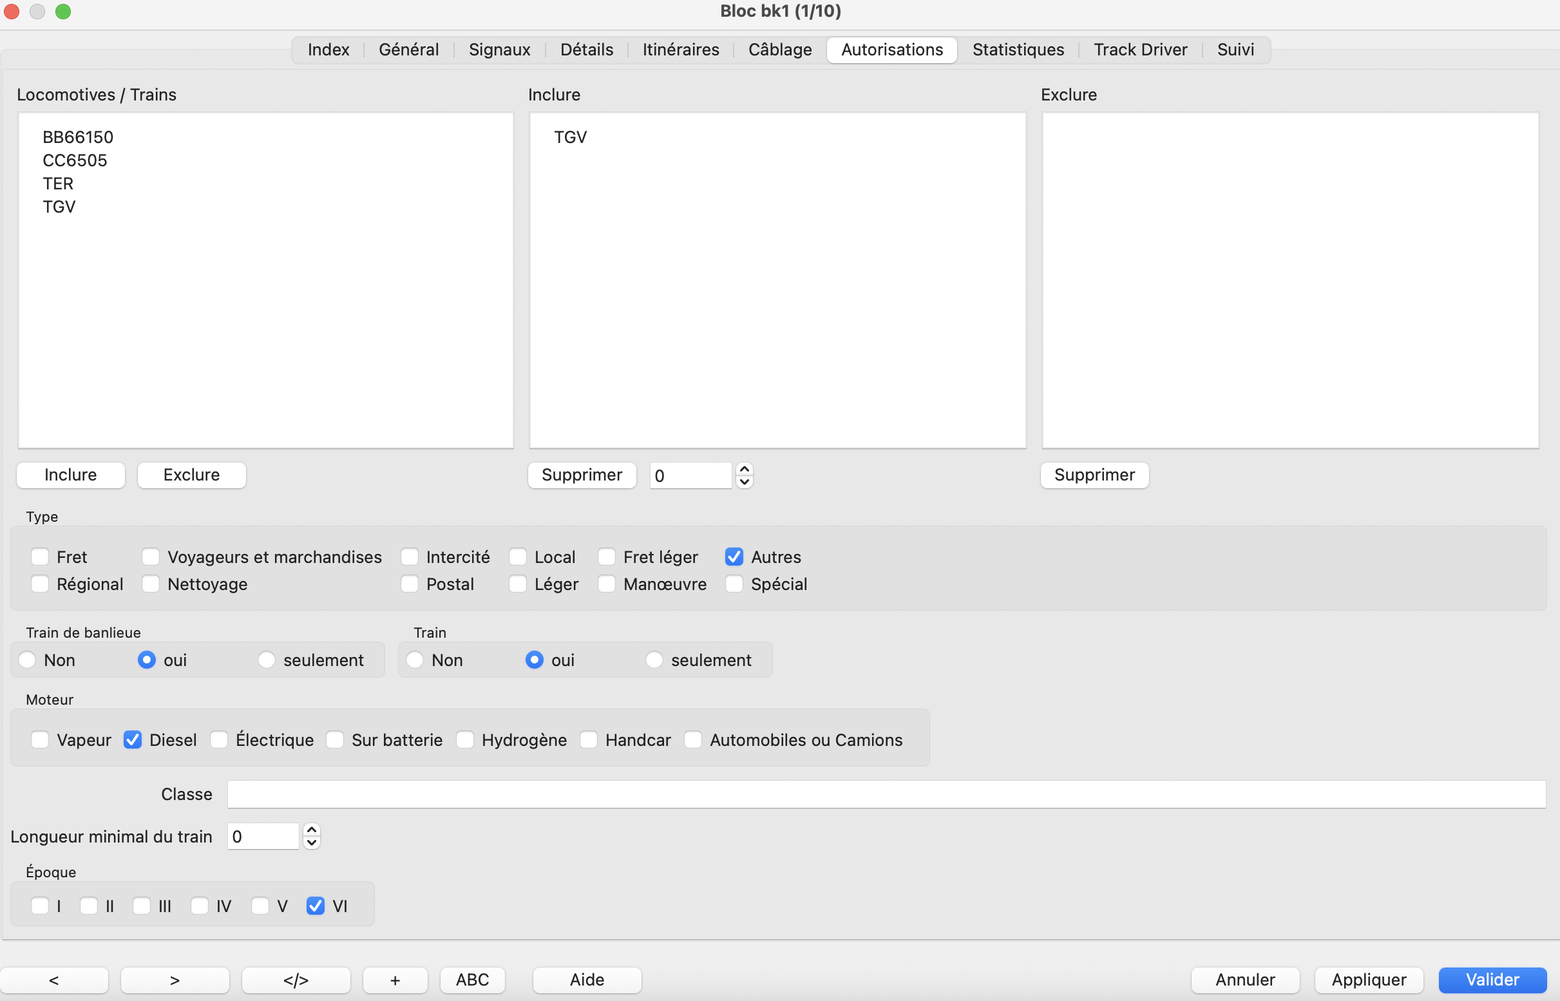The image size is (1560, 1001).
Task: Open the Track Driver tab
Action: click(x=1140, y=50)
